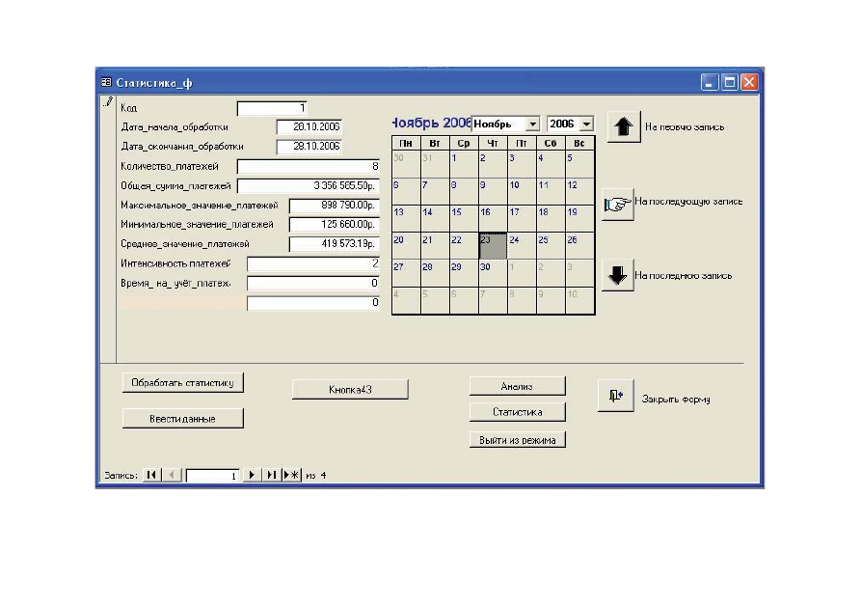Image resolution: width=861 pixels, height=607 pixels.
Task: Click the door icon to close form
Action: (615, 396)
